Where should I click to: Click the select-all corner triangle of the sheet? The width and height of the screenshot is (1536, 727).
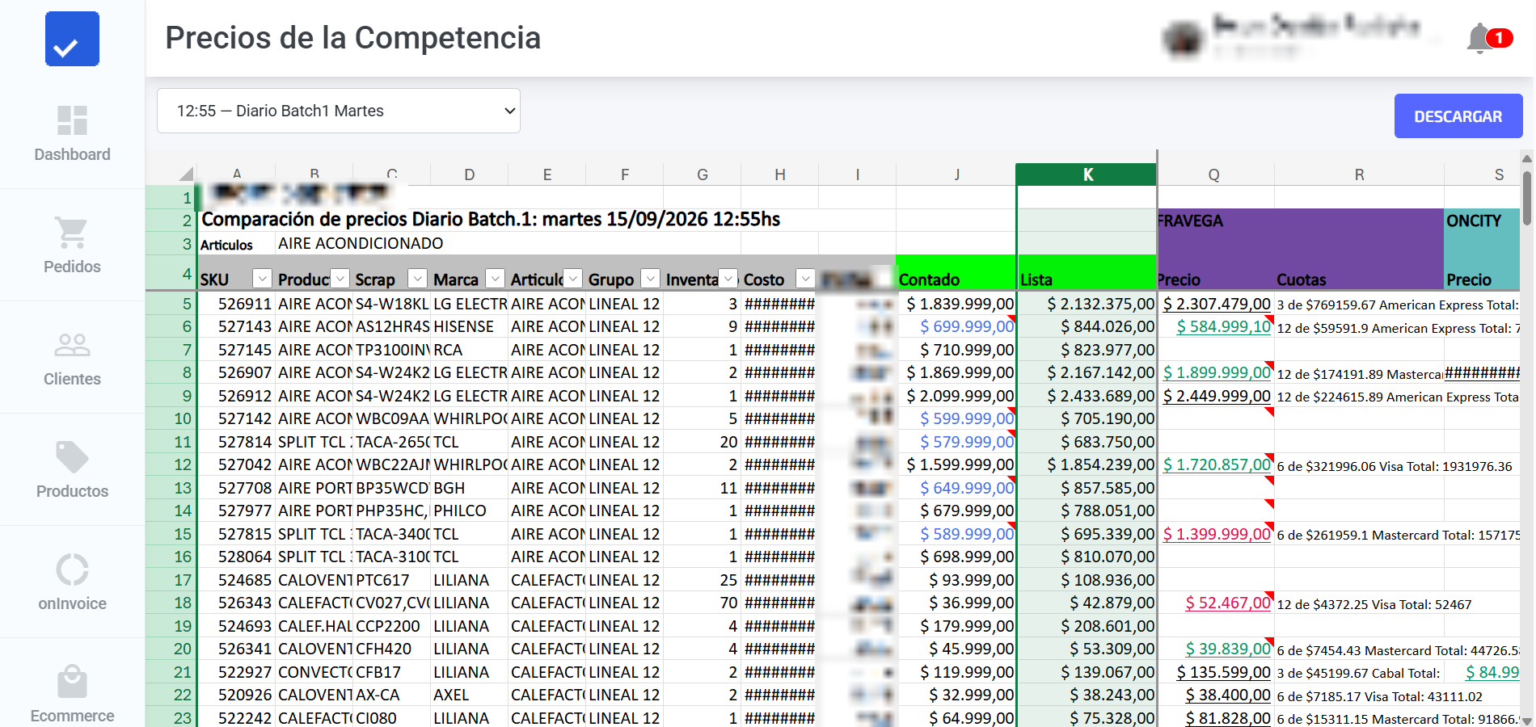tap(186, 174)
